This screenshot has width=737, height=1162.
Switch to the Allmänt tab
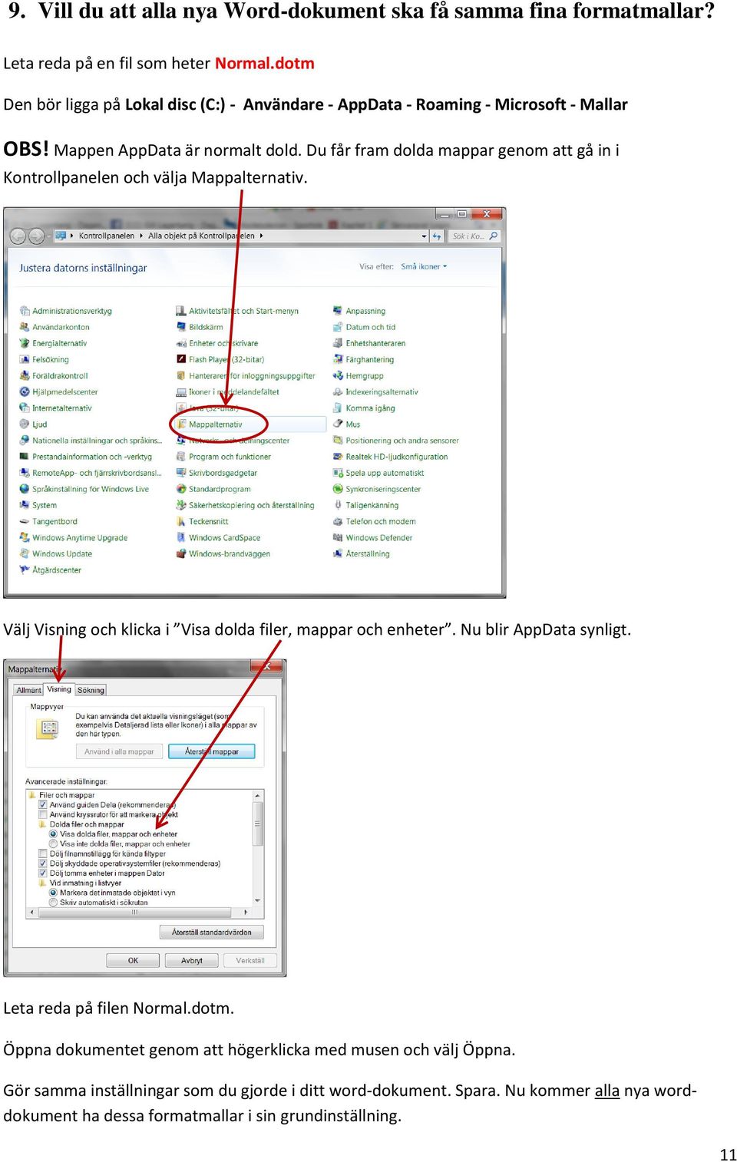click(x=29, y=690)
